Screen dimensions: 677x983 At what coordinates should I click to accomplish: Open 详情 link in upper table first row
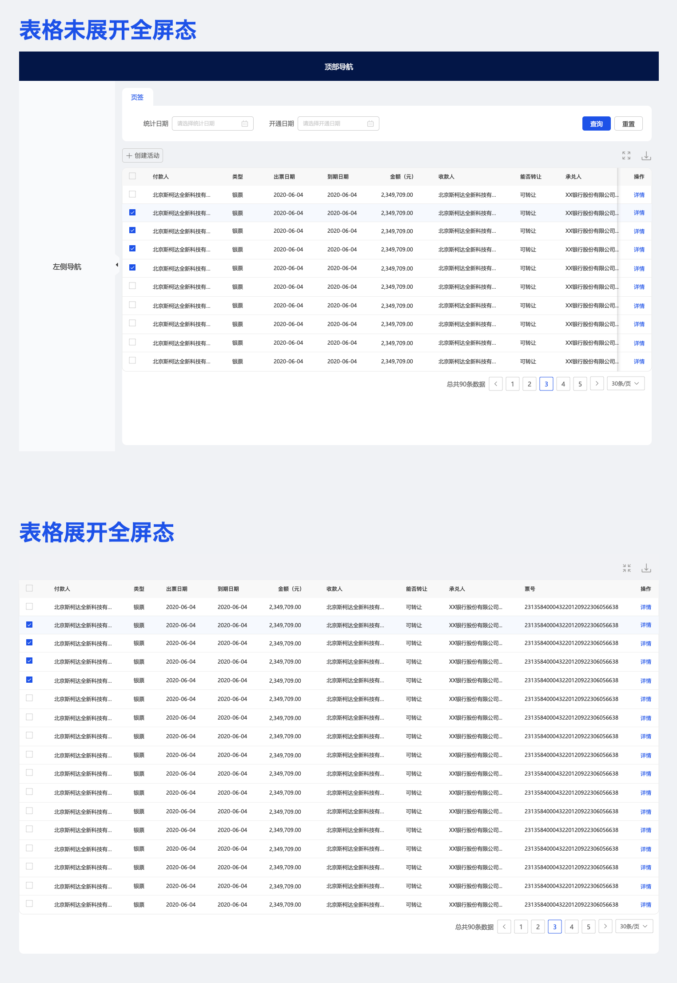tap(639, 195)
